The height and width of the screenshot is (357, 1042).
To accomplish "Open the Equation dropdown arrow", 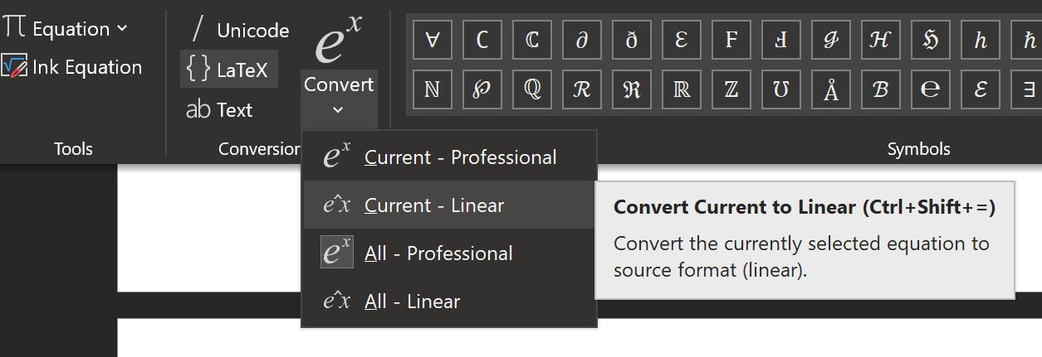I will pos(123,28).
